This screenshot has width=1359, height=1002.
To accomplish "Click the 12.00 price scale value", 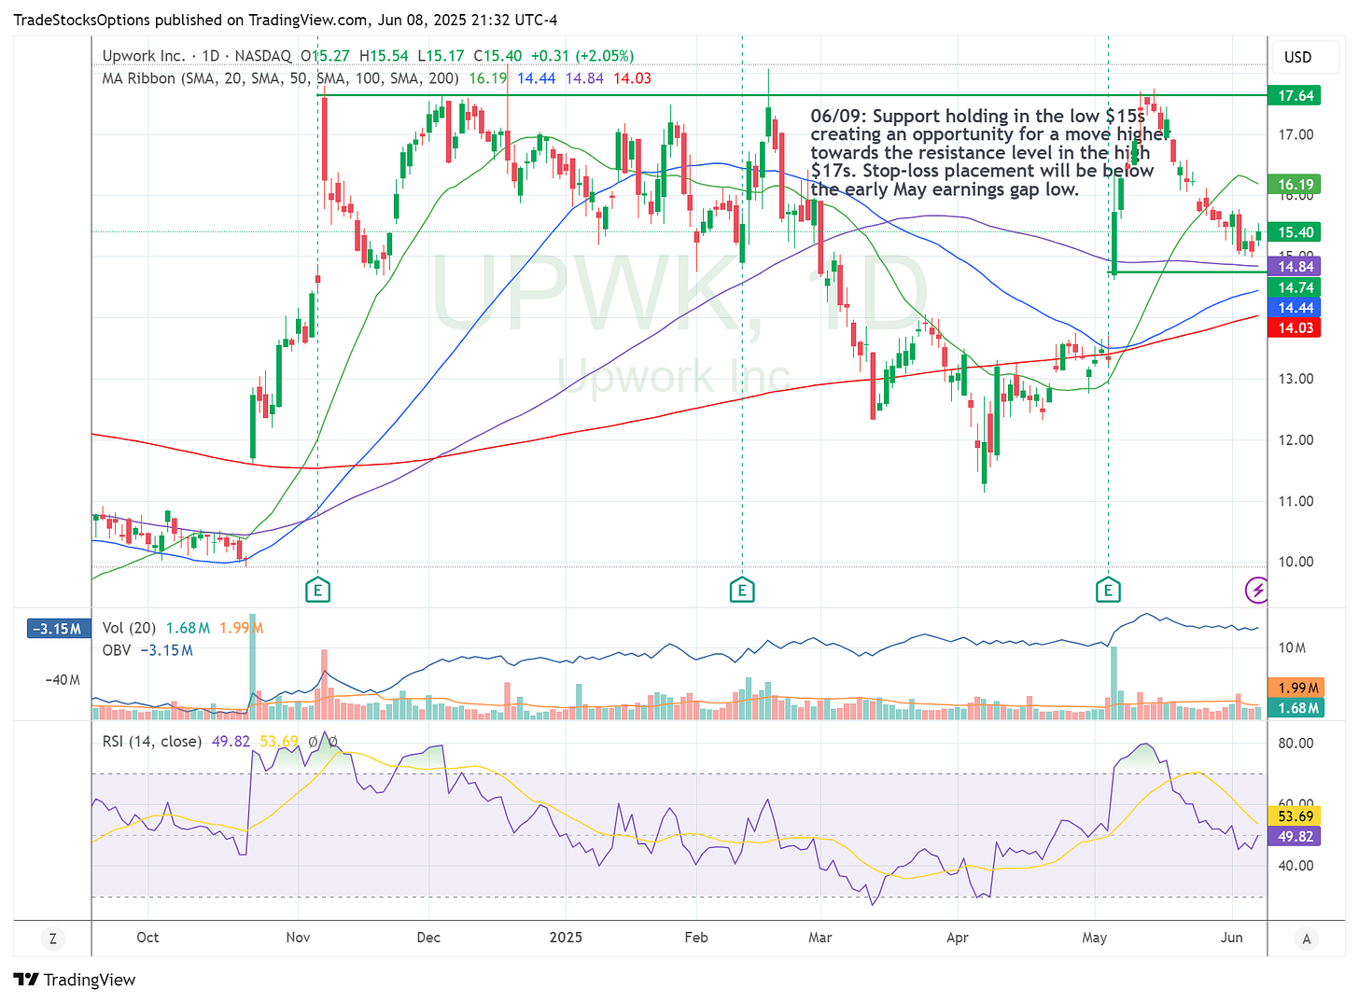I will click(x=1296, y=440).
